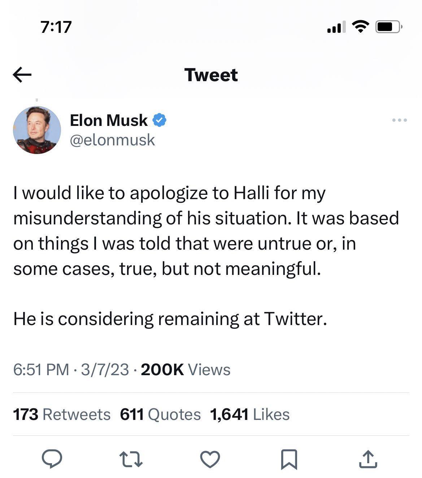Tap the Elon Musk display name

click(x=109, y=120)
